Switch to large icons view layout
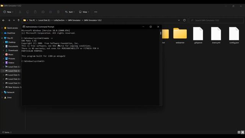The image size is (245, 138). click(x=242, y=132)
